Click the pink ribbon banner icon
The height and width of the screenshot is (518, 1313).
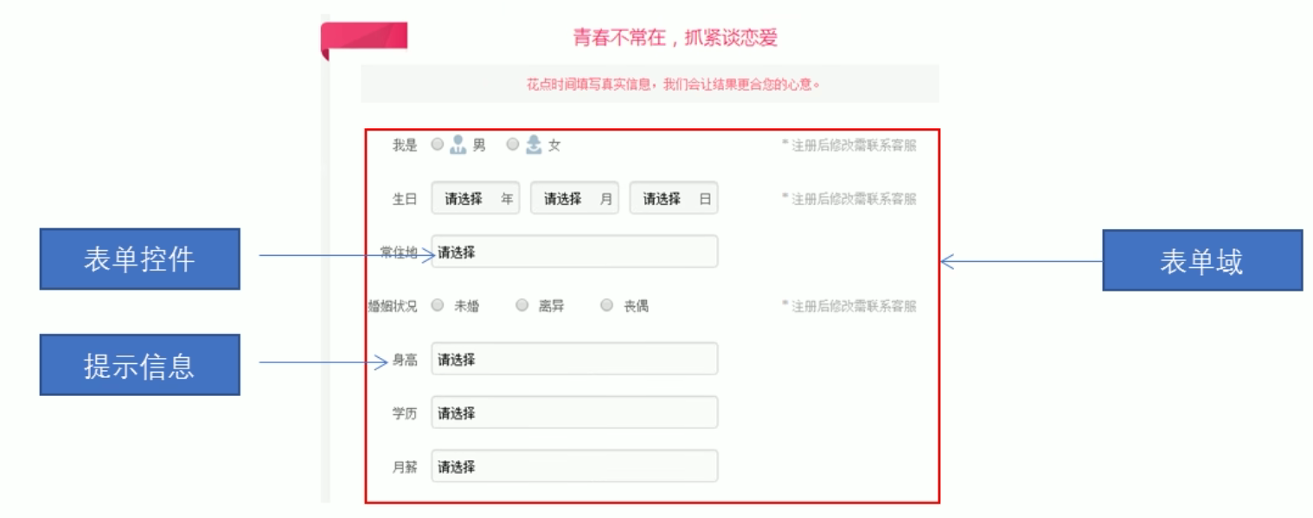point(363,40)
